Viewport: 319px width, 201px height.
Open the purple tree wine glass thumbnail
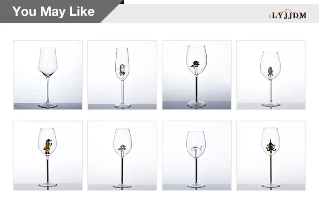coord(122,155)
